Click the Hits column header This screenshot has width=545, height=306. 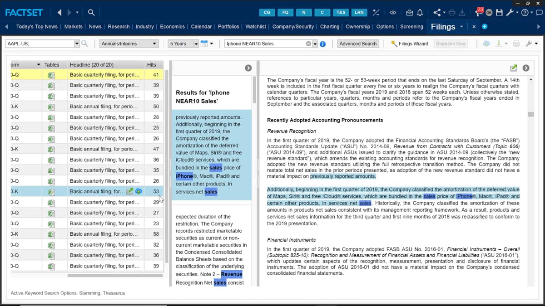(x=151, y=65)
